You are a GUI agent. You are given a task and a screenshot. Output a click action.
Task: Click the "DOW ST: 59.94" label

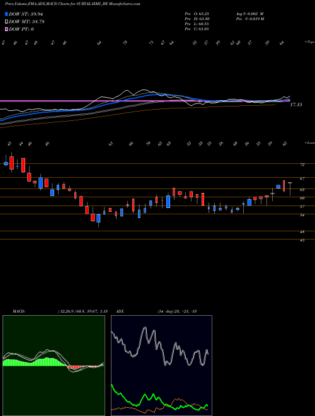coord(26,14)
